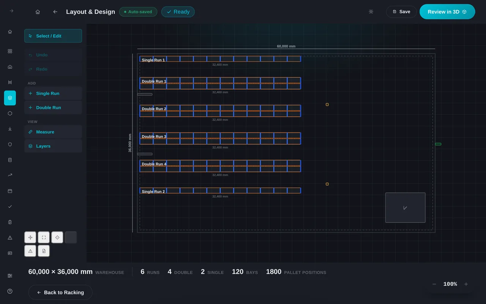This screenshot has height=304, width=486.
Task: Open the calendar icon in sidebar
Action: pyautogui.click(x=10, y=191)
